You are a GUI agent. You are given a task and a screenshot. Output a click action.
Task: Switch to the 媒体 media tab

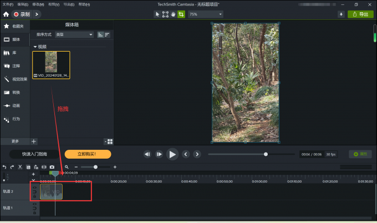[15, 39]
